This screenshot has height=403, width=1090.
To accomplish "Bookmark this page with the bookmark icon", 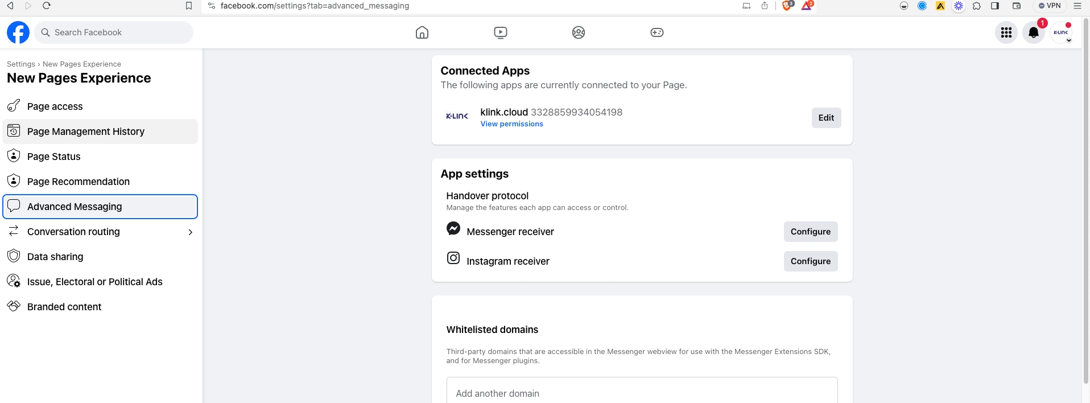I will (x=189, y=6).
